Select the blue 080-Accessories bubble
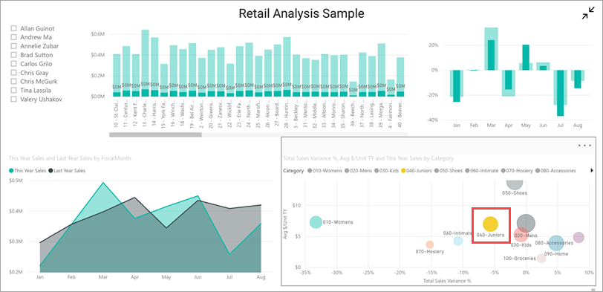 click(x=555, y=243)
